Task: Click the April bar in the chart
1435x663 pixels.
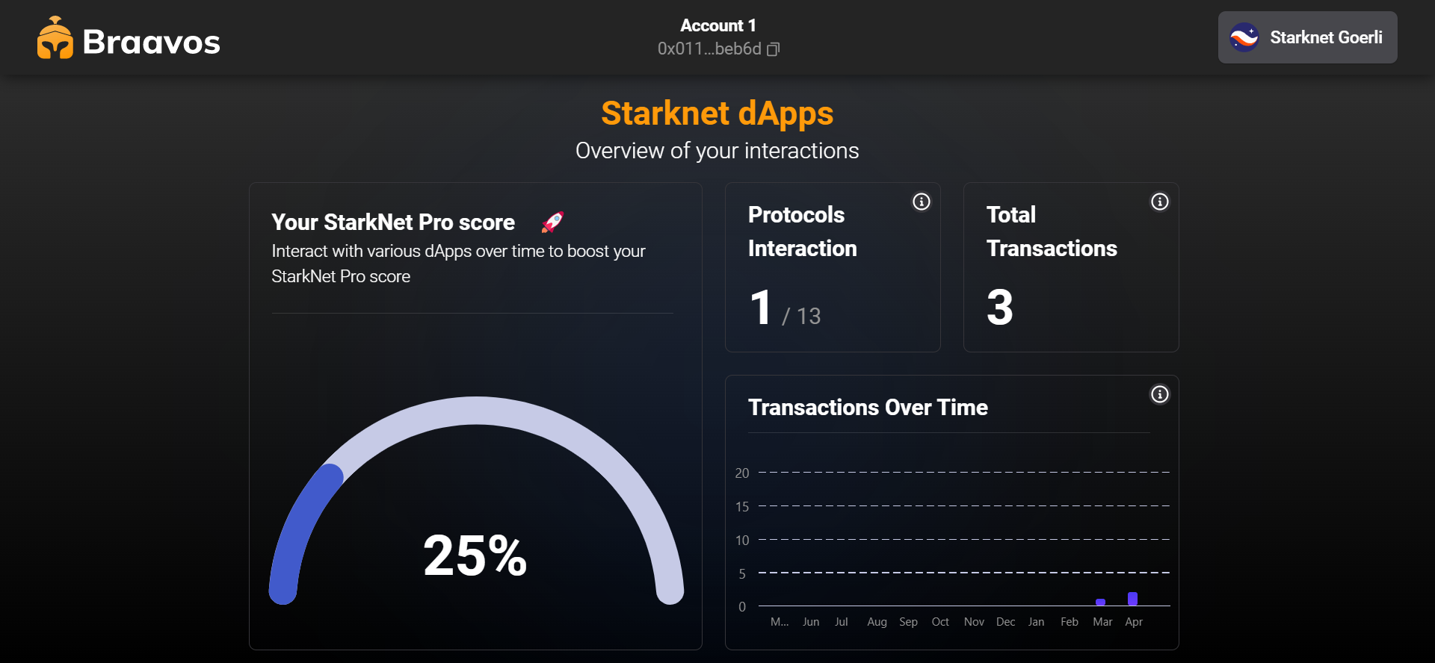Action: [x=1133, y=599]
